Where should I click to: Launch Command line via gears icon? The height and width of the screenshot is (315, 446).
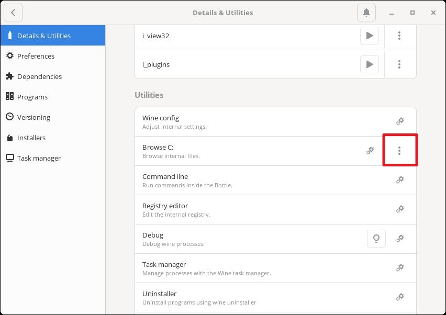pyautogui.click(x=400, y=179)
